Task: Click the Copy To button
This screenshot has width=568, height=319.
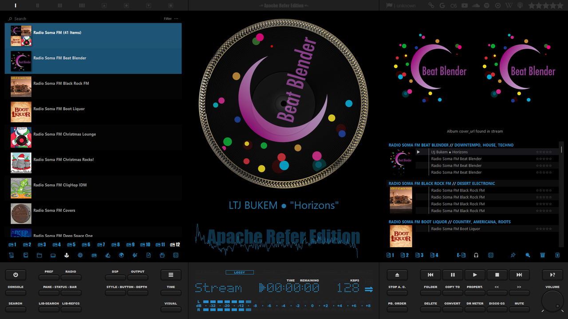Action: pyautogui.click(x=453, y=292)
